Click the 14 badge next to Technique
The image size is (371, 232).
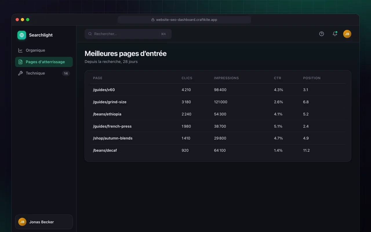(x=66, y=73)
